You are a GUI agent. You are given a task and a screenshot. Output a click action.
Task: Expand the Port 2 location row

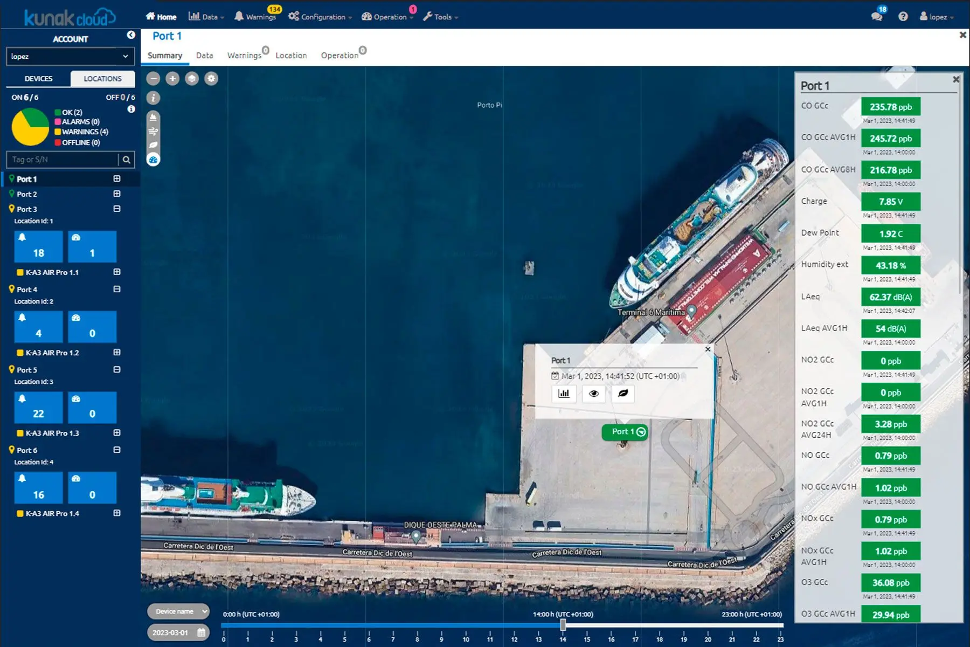pyautogui.click(x=117, y=194)
